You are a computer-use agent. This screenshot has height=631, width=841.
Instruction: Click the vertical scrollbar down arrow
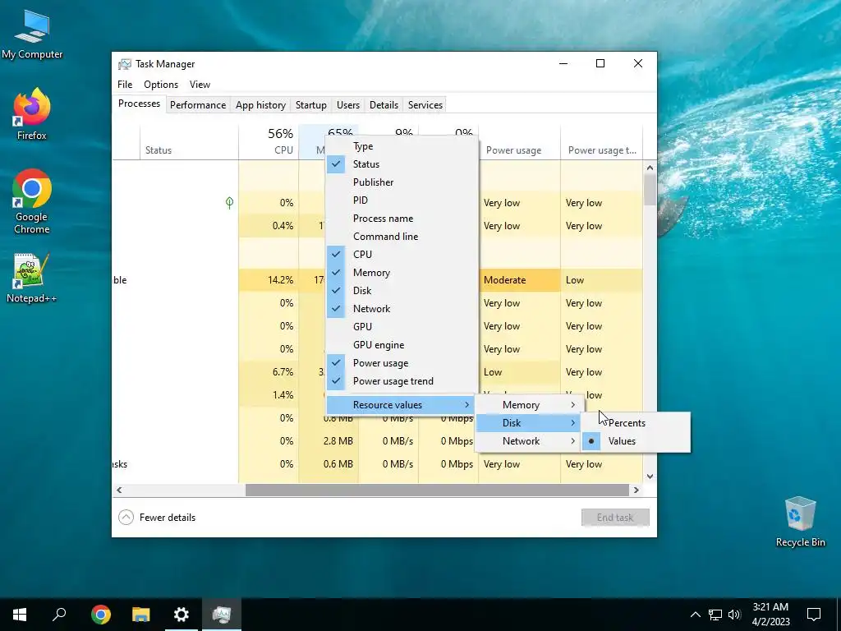650,476
